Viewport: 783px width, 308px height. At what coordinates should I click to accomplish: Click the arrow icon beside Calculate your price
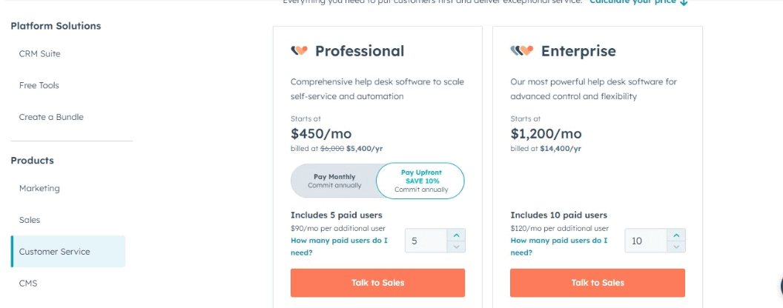click(684, 2)
